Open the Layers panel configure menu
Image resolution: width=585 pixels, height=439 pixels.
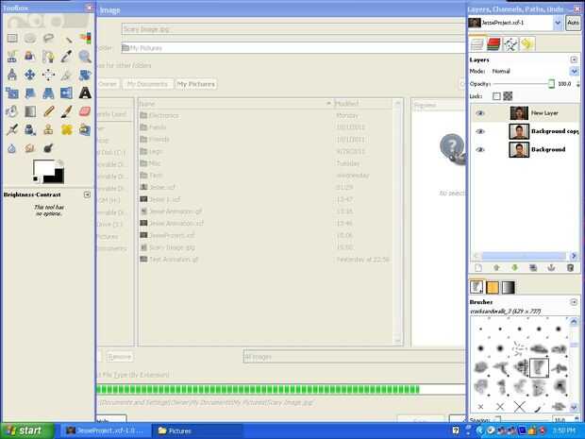point(574,59)
